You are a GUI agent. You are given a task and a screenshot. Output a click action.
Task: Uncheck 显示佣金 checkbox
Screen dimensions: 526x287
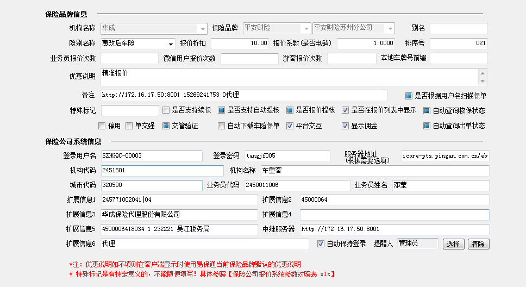[345, 126]
